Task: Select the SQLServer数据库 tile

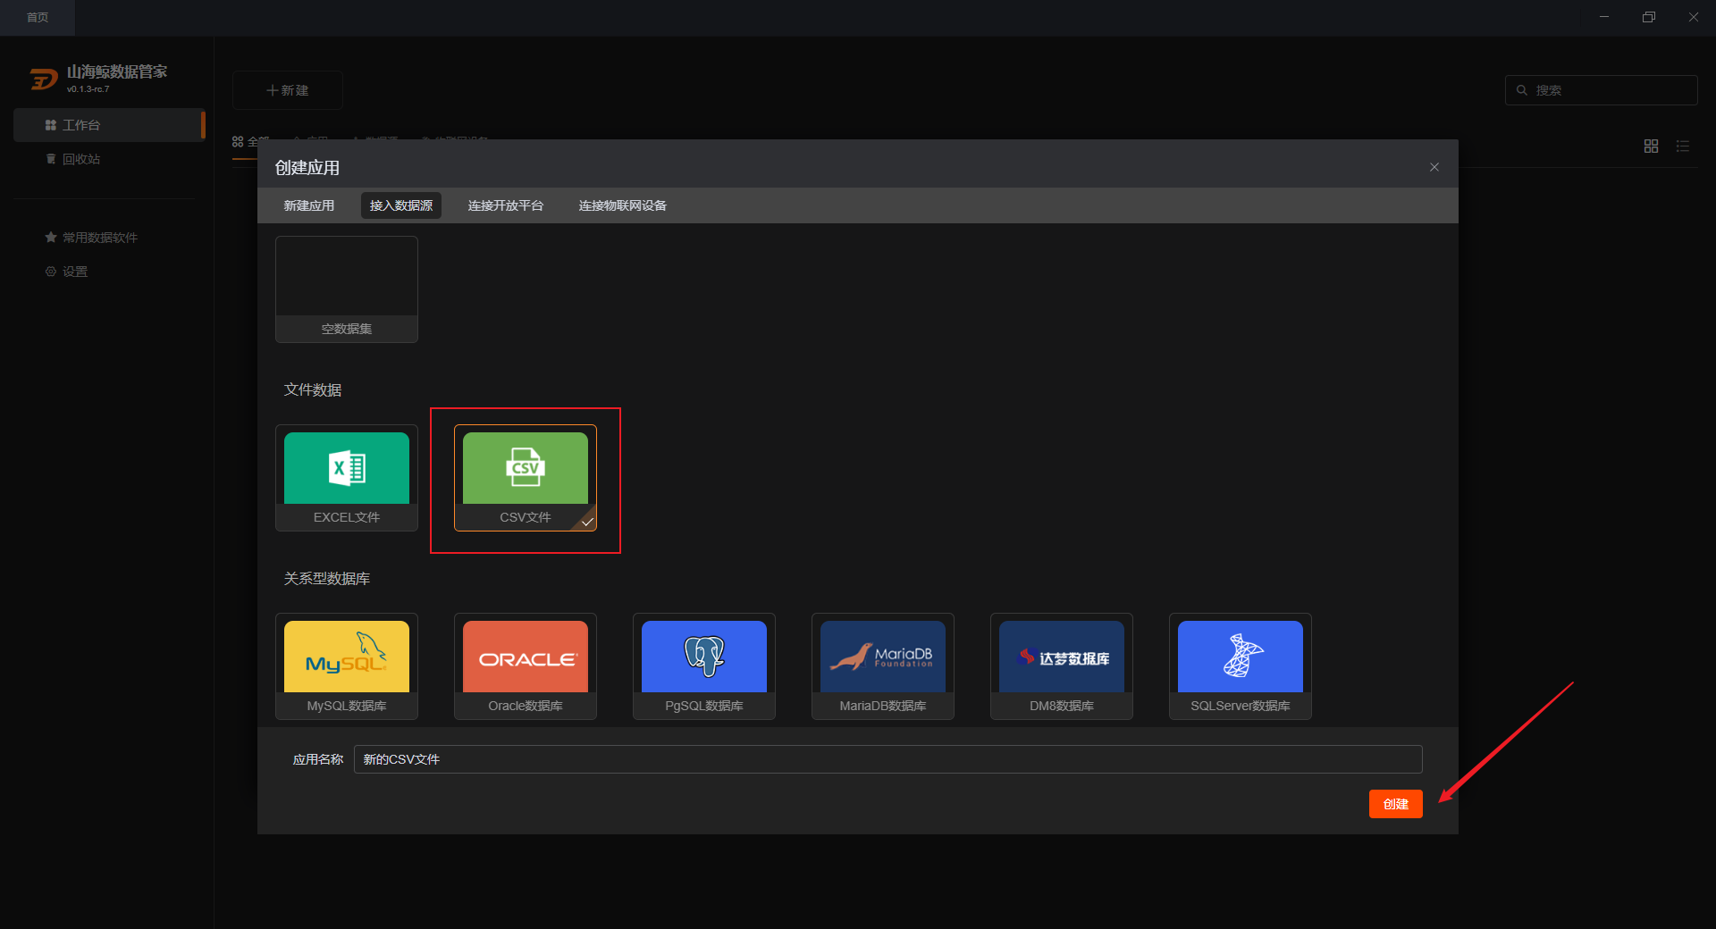Action: coord(1241,666)
